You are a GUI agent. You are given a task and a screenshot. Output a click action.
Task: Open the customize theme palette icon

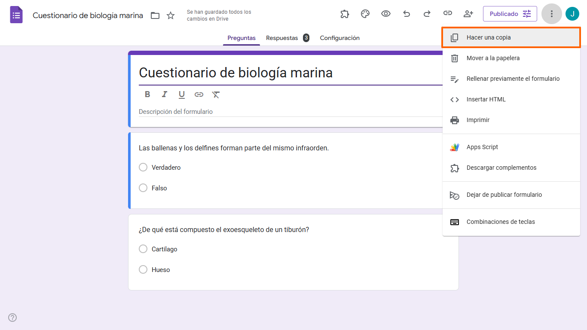[x=365, y=14]
